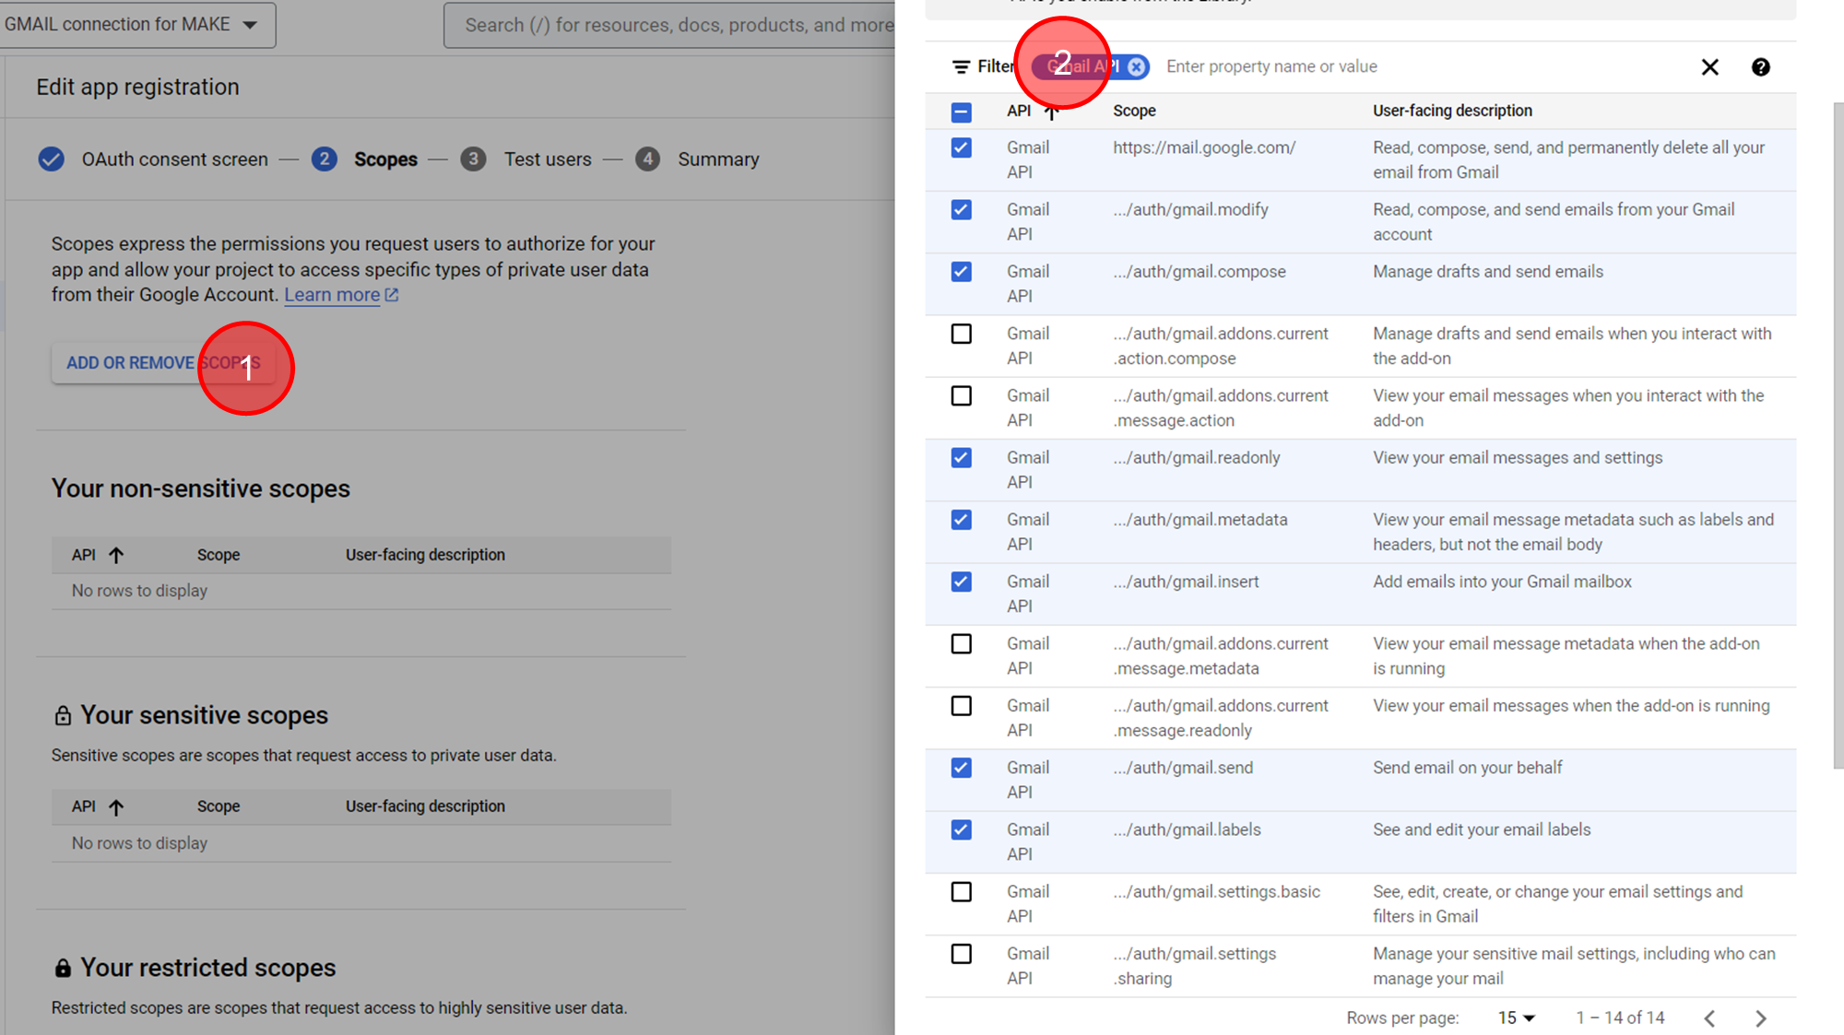Click the Filter list icon
1844x1035 pixels.
coord(961,67)
